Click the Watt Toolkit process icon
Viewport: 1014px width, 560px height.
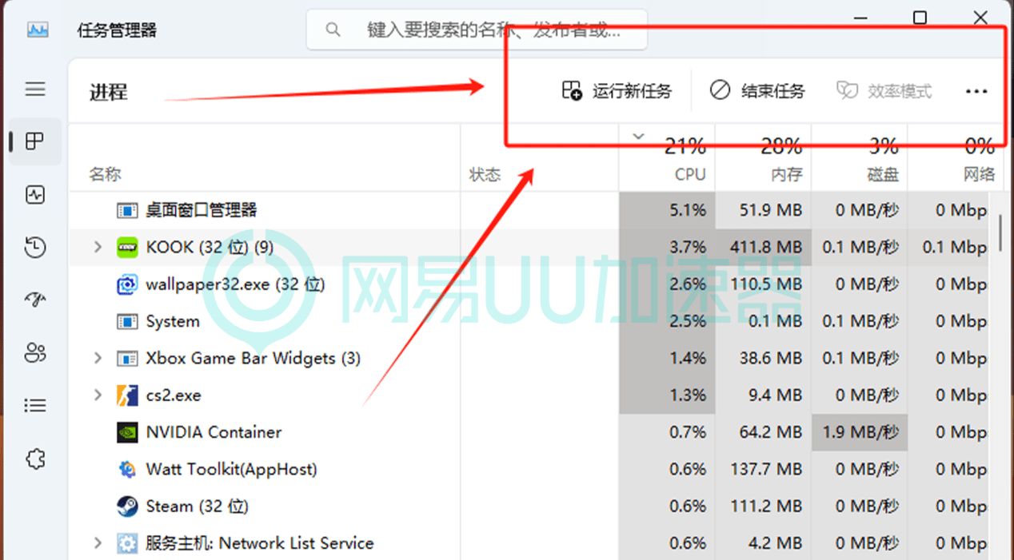[127, 470]
